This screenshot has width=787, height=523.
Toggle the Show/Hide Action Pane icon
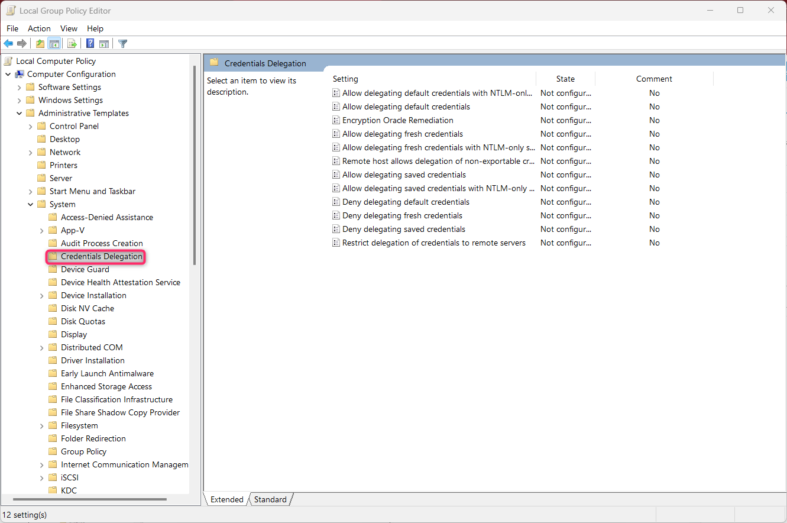tap(104, 43)
